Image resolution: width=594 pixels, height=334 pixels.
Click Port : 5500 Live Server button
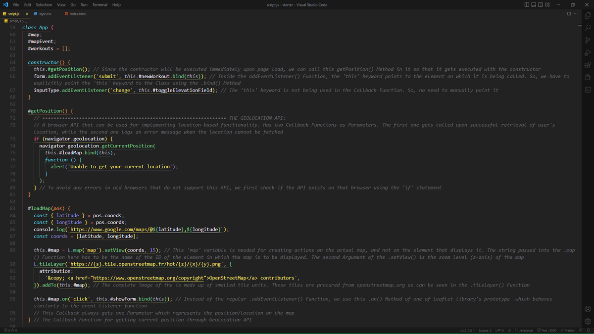tap(546, 330)
